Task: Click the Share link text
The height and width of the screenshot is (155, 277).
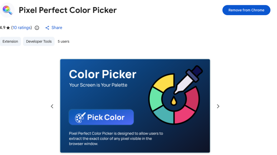Action: pos(57,28)
